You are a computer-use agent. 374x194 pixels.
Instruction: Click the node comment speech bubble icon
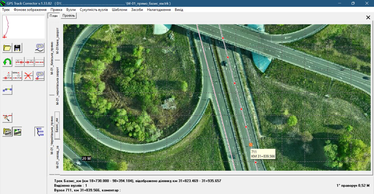pyautogui.click(x=39, y=76)
